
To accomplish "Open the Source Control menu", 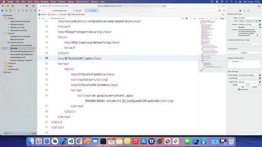I will coord(82,2).
